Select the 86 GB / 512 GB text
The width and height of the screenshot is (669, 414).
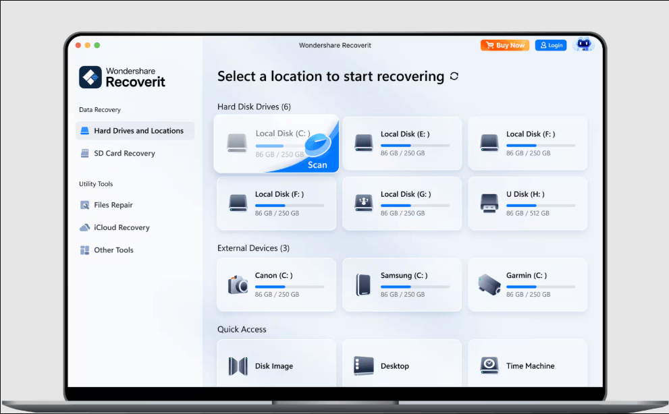pos(528,213)
